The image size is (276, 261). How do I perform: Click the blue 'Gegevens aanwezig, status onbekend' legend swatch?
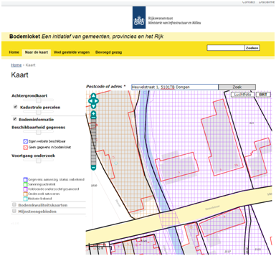(25, 179)
